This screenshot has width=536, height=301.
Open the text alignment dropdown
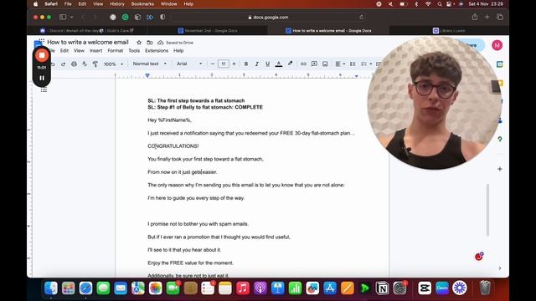tap(340, 64)
